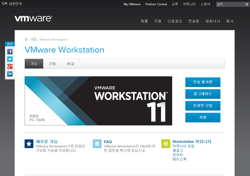Open the 지원 navigation menu
Viewport: 250px width, 176px height.
click(157, 21)
